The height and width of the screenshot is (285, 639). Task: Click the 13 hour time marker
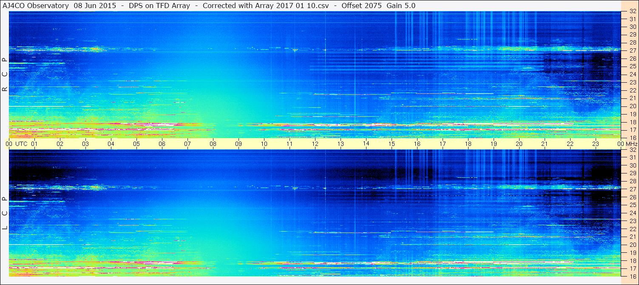click(341, 144)
